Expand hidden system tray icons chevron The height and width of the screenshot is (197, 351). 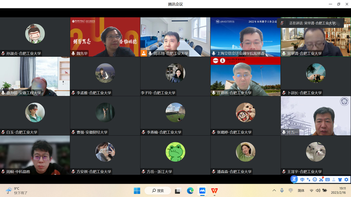point(274,190)
